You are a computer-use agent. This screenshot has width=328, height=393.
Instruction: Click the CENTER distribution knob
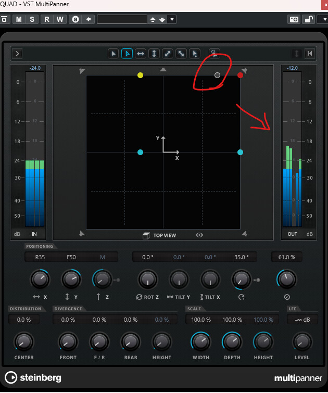click(x=24, y=342)
